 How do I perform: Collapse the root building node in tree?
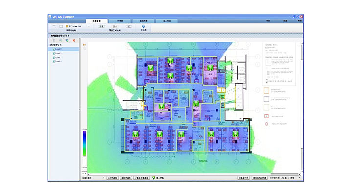[49, 45]
